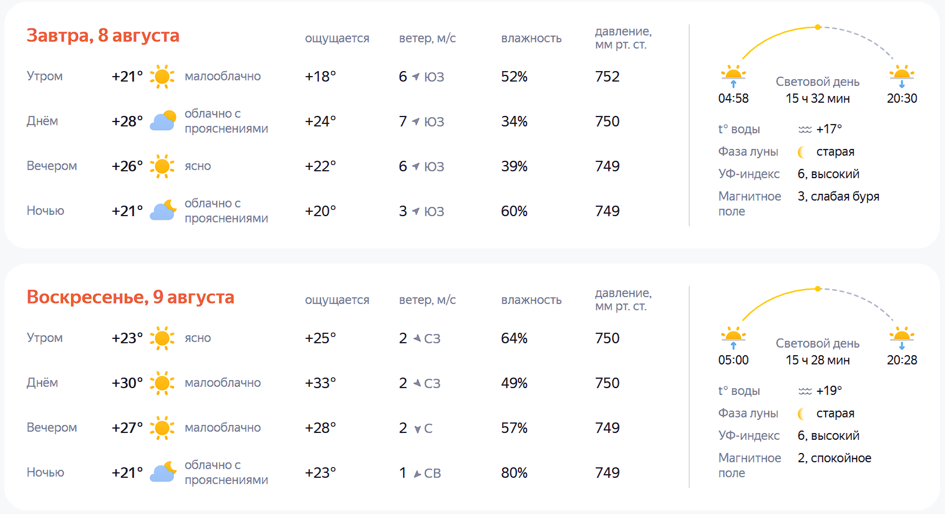Click sun icon for August 8 morning
Viewport: 945px width, 514px height.
[x=162, y=77]
